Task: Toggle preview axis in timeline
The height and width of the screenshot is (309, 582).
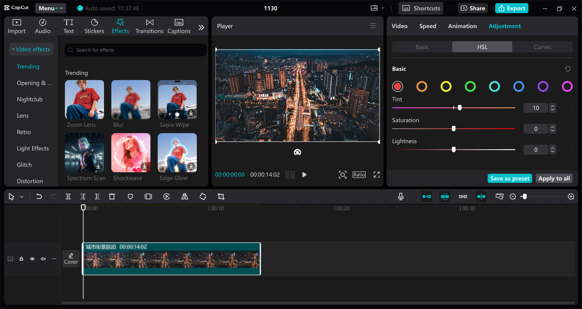Action: (481, 197)
